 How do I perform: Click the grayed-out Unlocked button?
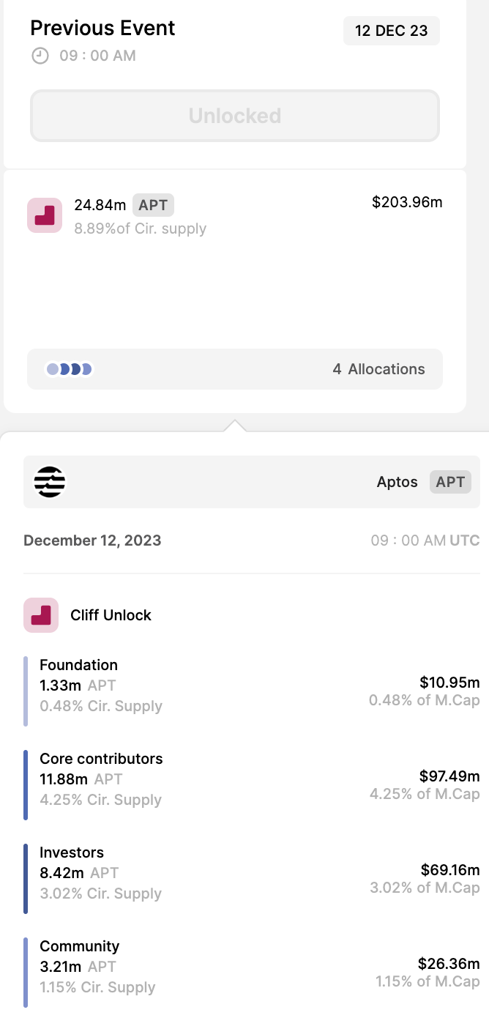coord(235,116)
